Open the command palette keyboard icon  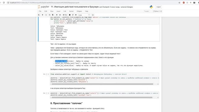coord(93,15)
